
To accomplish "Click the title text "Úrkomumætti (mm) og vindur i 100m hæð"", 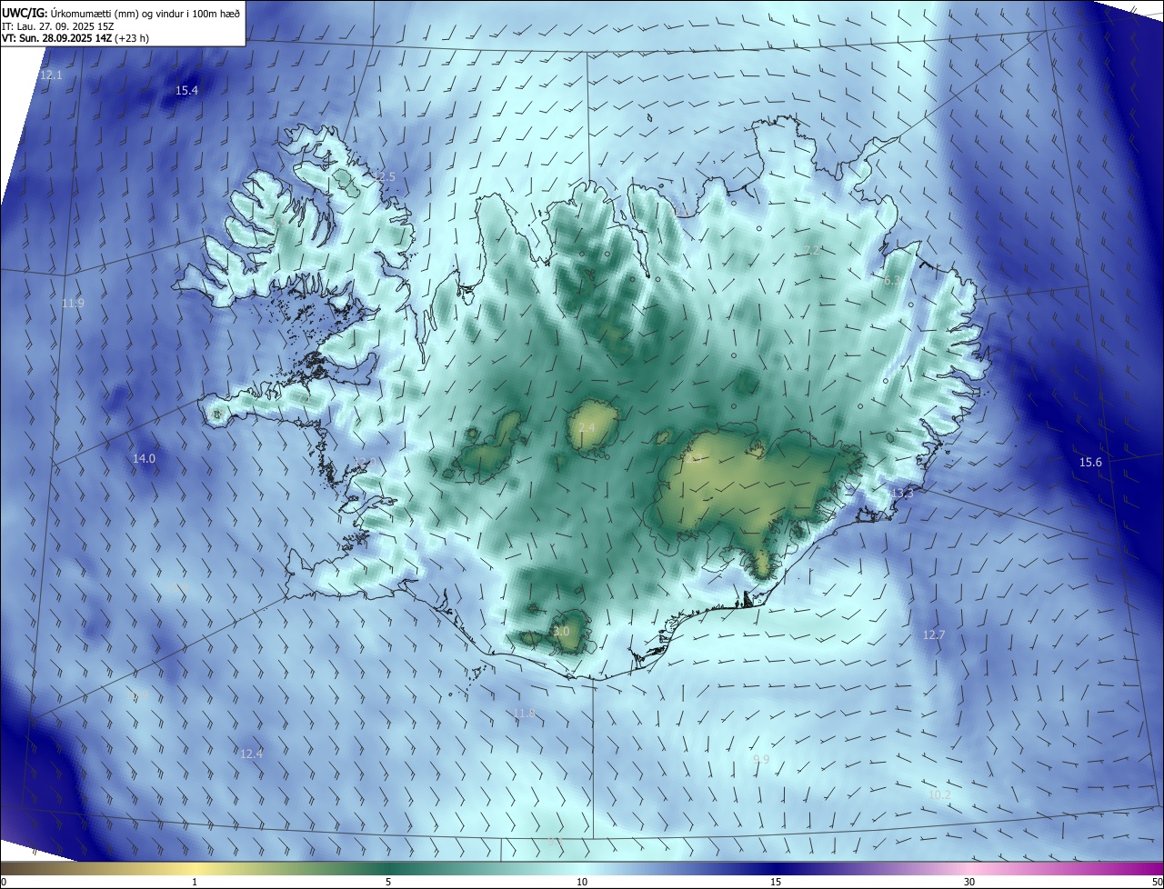I will pos(146,13).
